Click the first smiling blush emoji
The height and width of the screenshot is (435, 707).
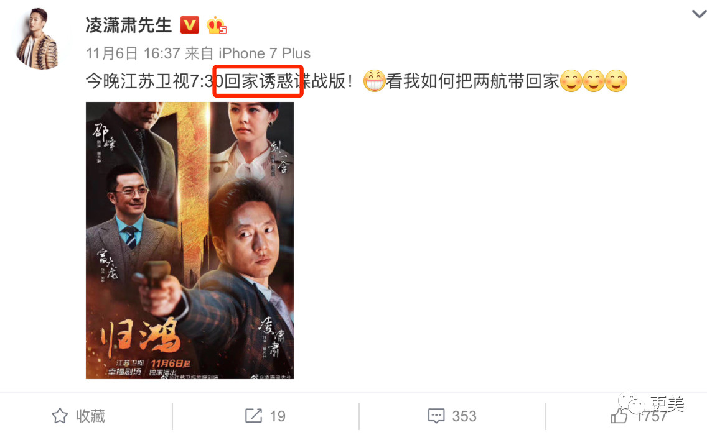[x=571, y=81]
